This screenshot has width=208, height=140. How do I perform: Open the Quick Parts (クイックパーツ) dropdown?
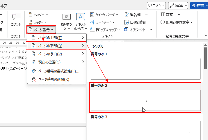coord(117,15)
